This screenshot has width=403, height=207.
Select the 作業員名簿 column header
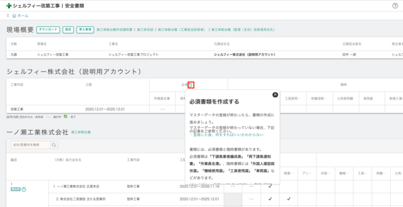(162, 99)
